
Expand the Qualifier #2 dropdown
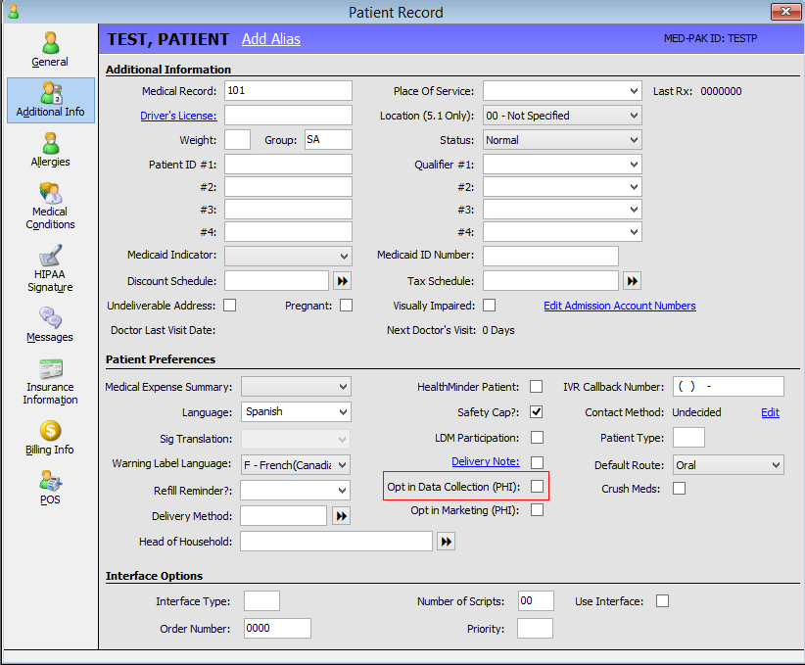click(x=562, y=187)
